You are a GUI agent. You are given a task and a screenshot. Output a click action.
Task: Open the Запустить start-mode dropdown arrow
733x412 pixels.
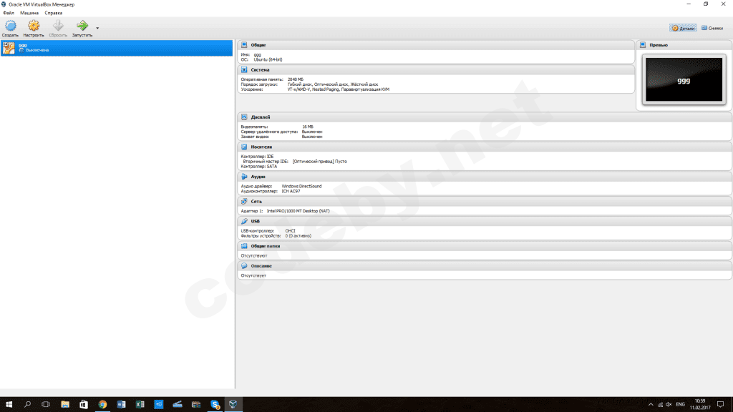pos(97,28)
